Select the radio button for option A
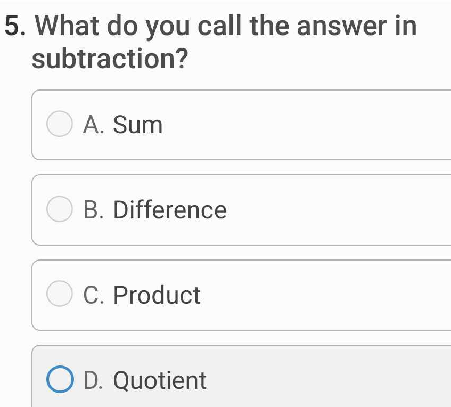The image size is (451, 407). click(60, 124)
